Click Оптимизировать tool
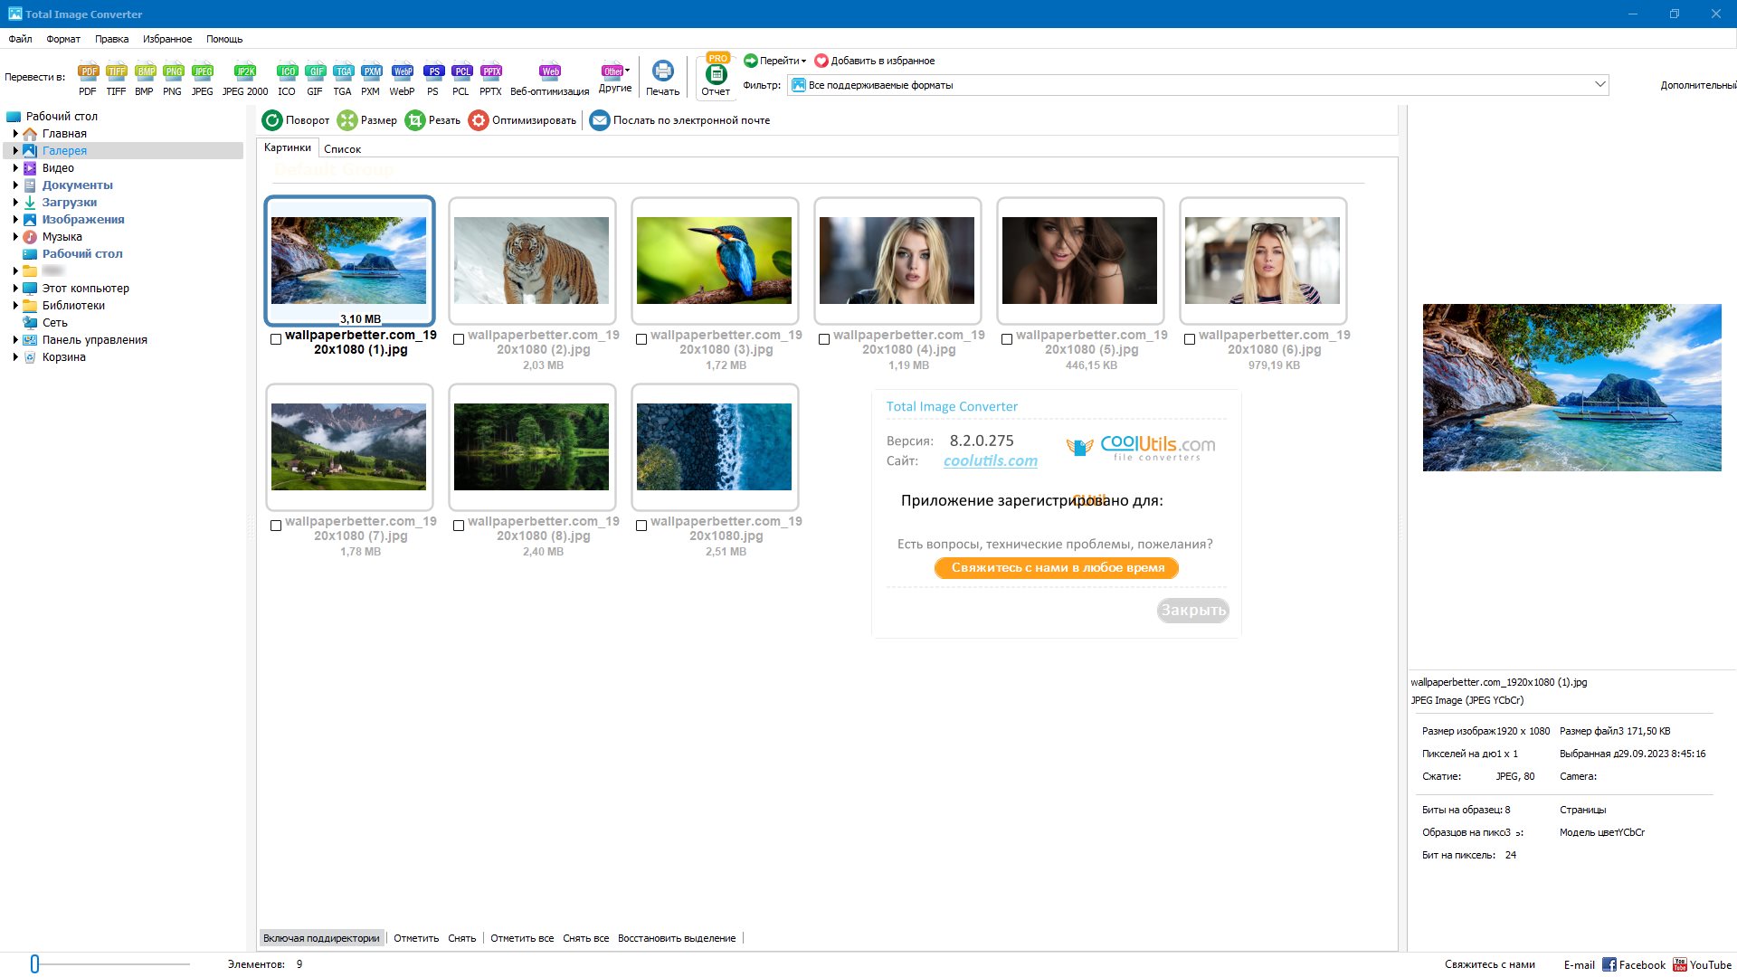 [x=522, y=120]
